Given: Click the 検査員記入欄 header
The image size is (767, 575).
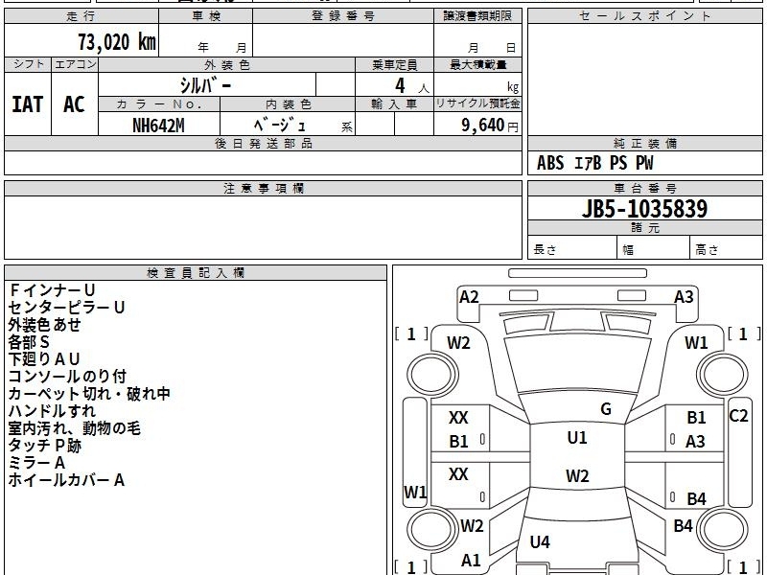Looking at the screenshot, I should [196, 273].
